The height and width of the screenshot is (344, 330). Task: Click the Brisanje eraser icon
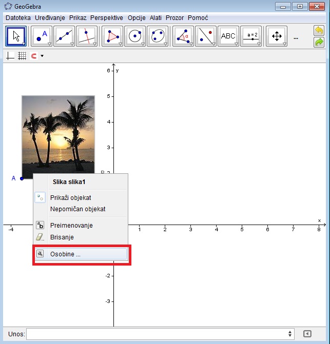click(40, 237)
